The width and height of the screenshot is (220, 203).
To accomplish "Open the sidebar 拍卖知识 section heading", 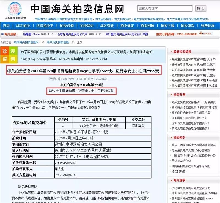I will tap(179, 137).
